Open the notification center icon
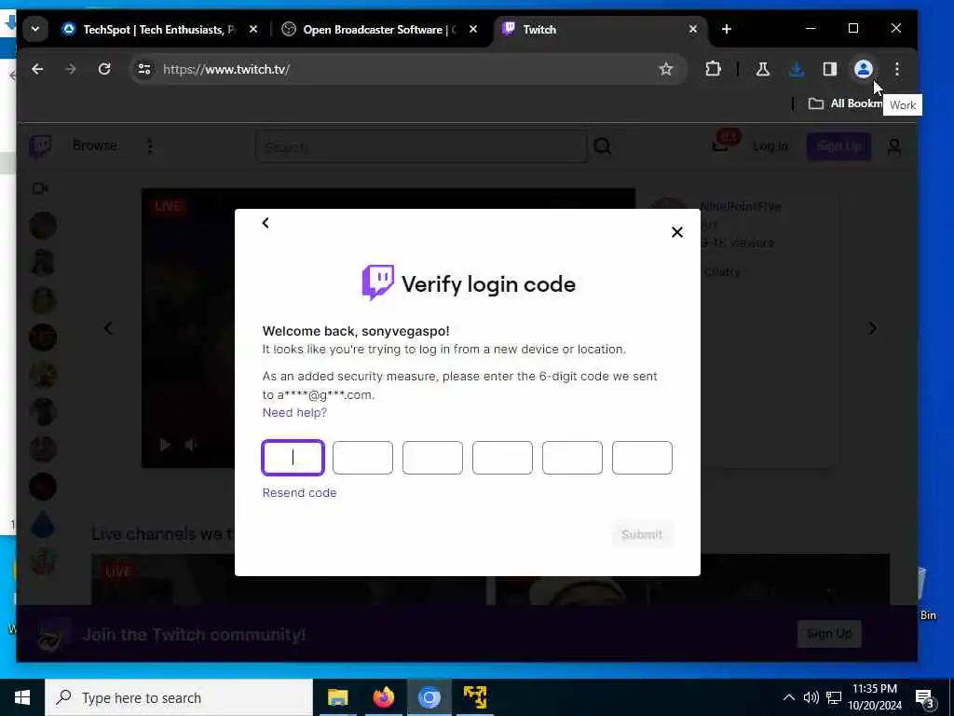 click(x=925, y=698)
